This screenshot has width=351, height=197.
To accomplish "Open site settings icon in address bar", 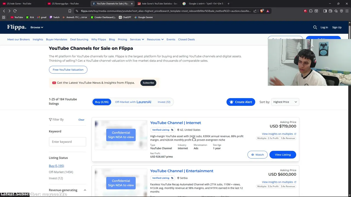I will point(77,11).
